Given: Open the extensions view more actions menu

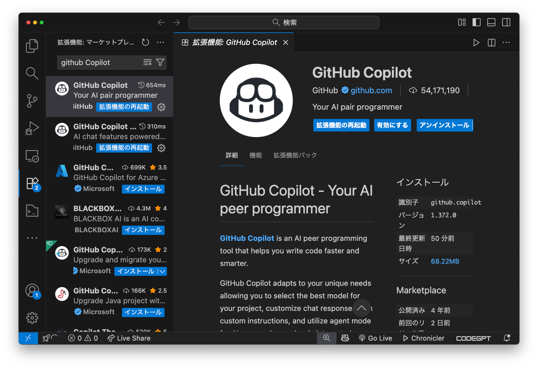Looking at the screenshot, I should click(x=161, y=42).
